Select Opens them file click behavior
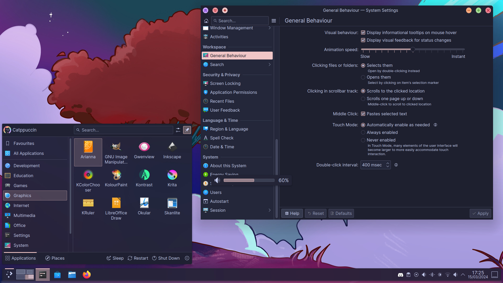Image resolution: width=503 pixels, height=283 pixels. click(x=363, y=77)
